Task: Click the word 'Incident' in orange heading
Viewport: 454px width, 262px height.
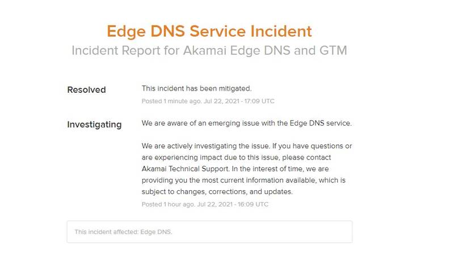Action: click(281, 31)
